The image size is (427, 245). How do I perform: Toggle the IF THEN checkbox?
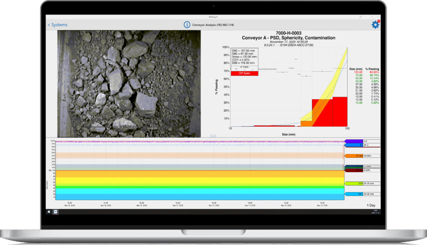[x=236, y=69]
